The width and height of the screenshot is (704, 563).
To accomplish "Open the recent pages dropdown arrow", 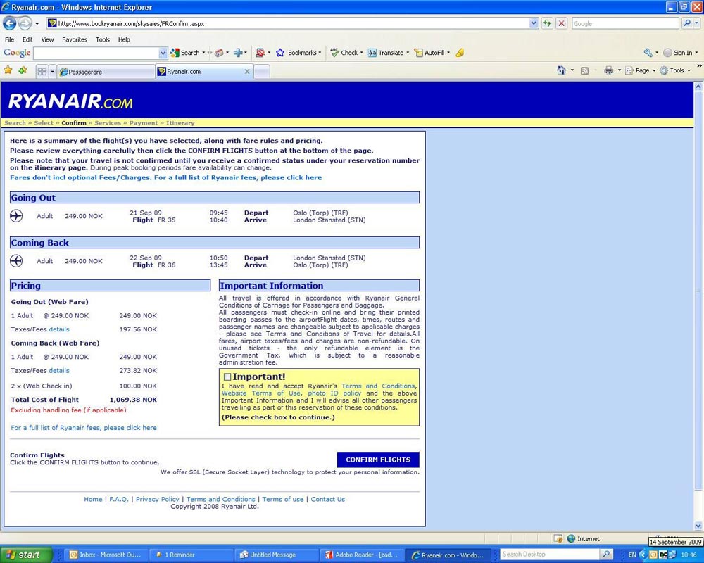I will coord(37,23).
